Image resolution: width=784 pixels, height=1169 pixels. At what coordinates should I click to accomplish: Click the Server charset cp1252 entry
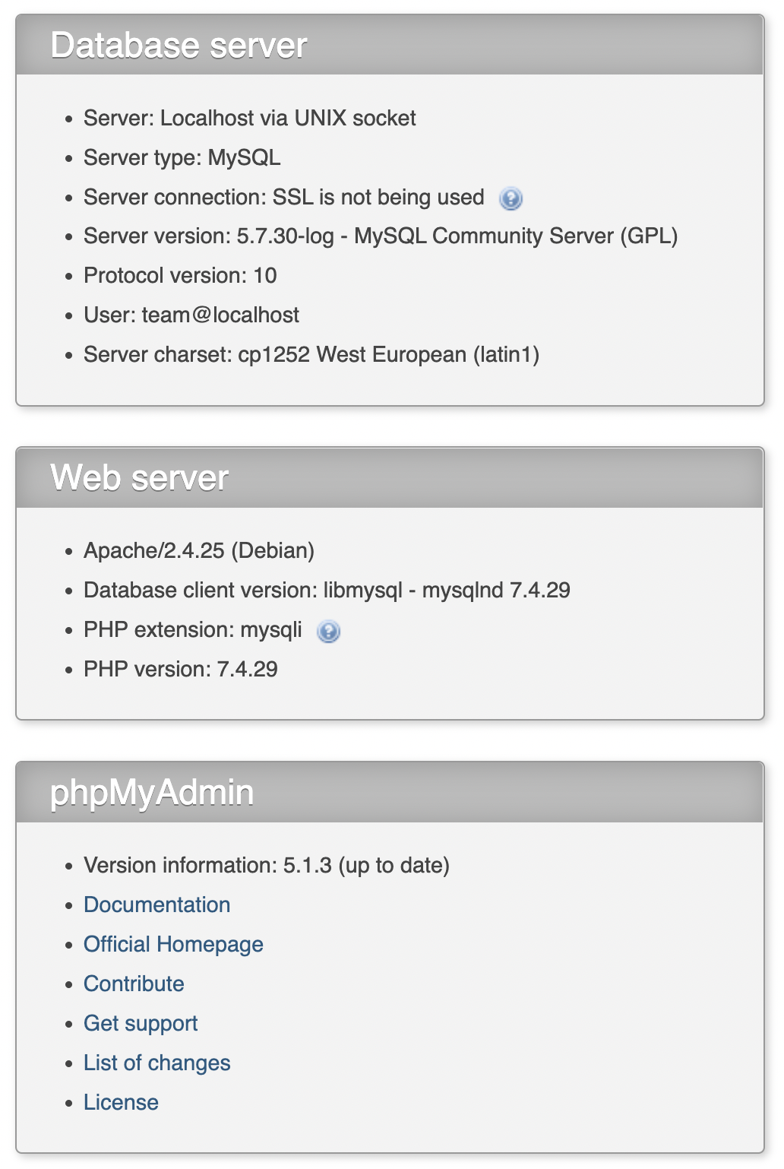click(x=311, y=354)
